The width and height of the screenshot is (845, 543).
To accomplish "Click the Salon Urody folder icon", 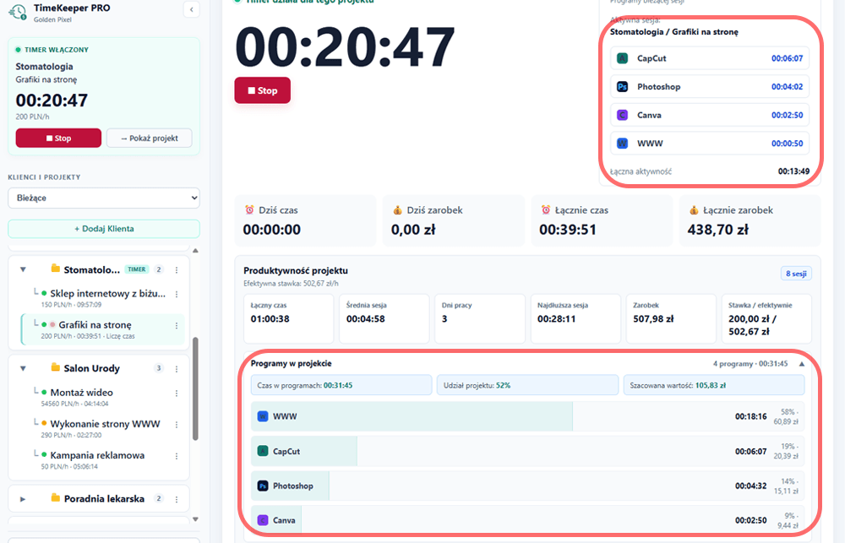I will click(55, 367).
